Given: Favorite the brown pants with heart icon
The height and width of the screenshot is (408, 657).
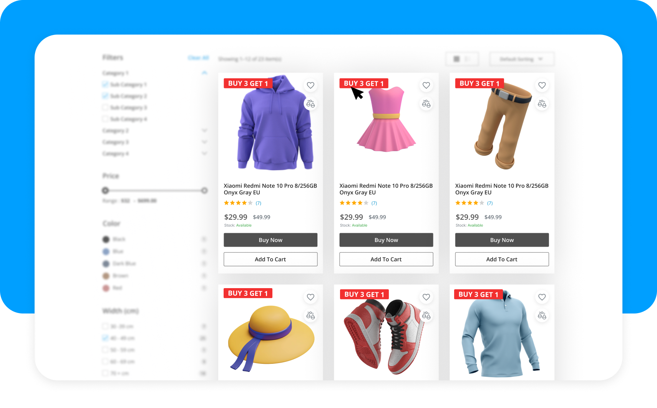Looking at the screenshot, I should [x=542, y=85].
